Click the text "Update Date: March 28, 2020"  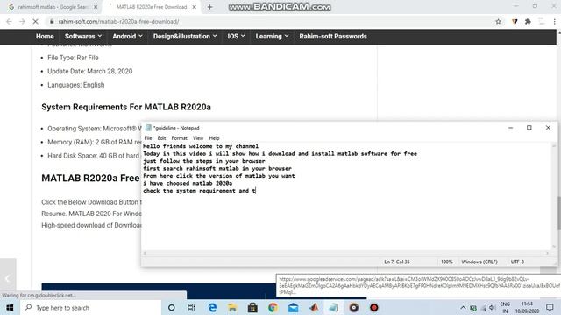[x=89, y=72]
